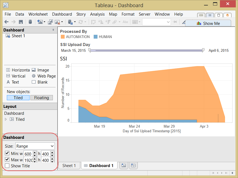Add a Blank object to the dashboard
The height and width of the screenshot is (178, 238).
[40, 82]
